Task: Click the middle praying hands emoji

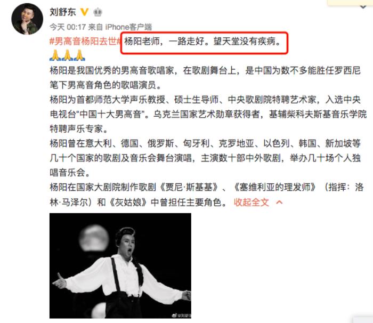Action: click(x=67, y=55)
